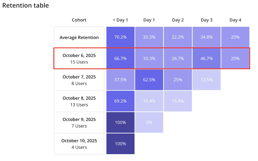The height and width of the screenshot is (161, 258).
Task: Select the October 7, 2025 cohort cell
Action: [79, 80]
